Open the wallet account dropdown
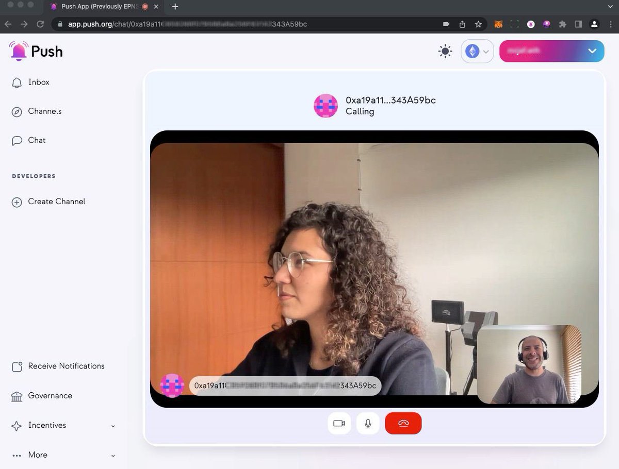619x469 pixels. click(x=552, y=51)
